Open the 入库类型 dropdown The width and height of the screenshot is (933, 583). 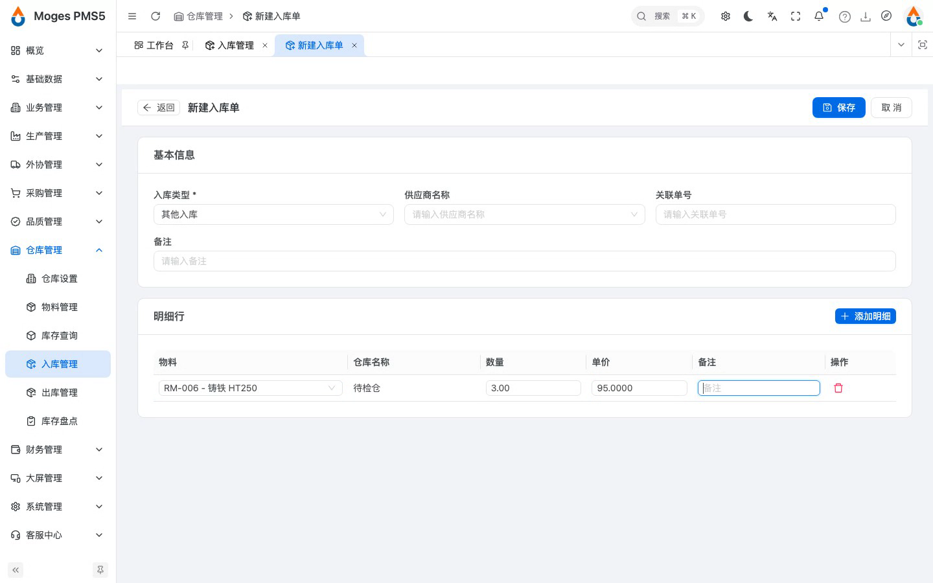(x=273, y=214)
